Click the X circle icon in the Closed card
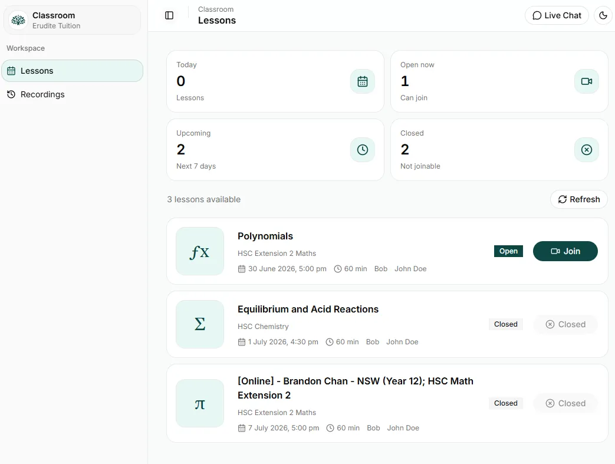The image size is (615, 464). pos(586,149)
